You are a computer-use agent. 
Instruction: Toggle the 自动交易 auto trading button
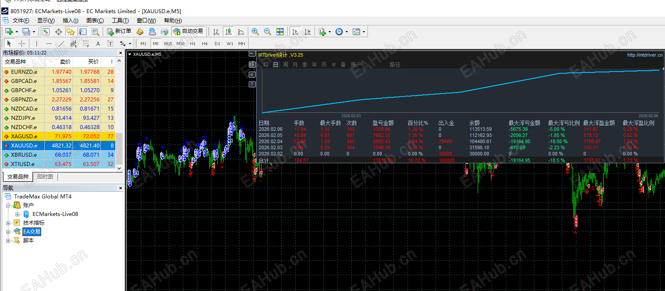pos(189,32)
